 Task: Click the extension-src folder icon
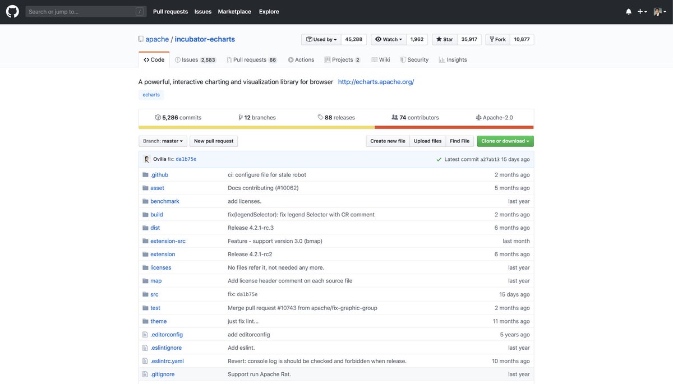click(145, 241)
